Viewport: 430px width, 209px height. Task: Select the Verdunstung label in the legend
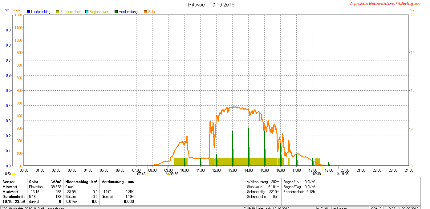coord(128,12)
